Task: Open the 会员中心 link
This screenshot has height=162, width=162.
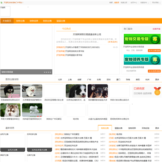Action: pyautogui.click(x=134, y=3)
